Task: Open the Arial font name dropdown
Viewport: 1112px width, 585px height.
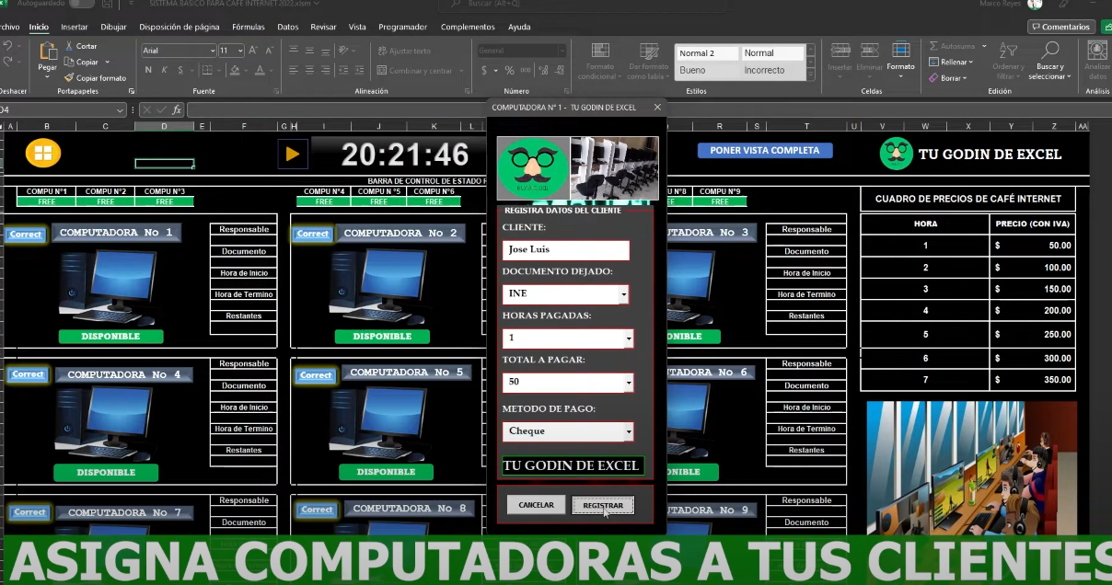Action: [214, 51]
